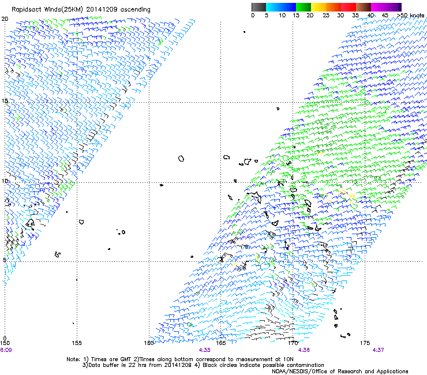Viewport: 427px width, 375px height.
Task: Click the '40' legend scale label
Action: [x=370, y=16]
